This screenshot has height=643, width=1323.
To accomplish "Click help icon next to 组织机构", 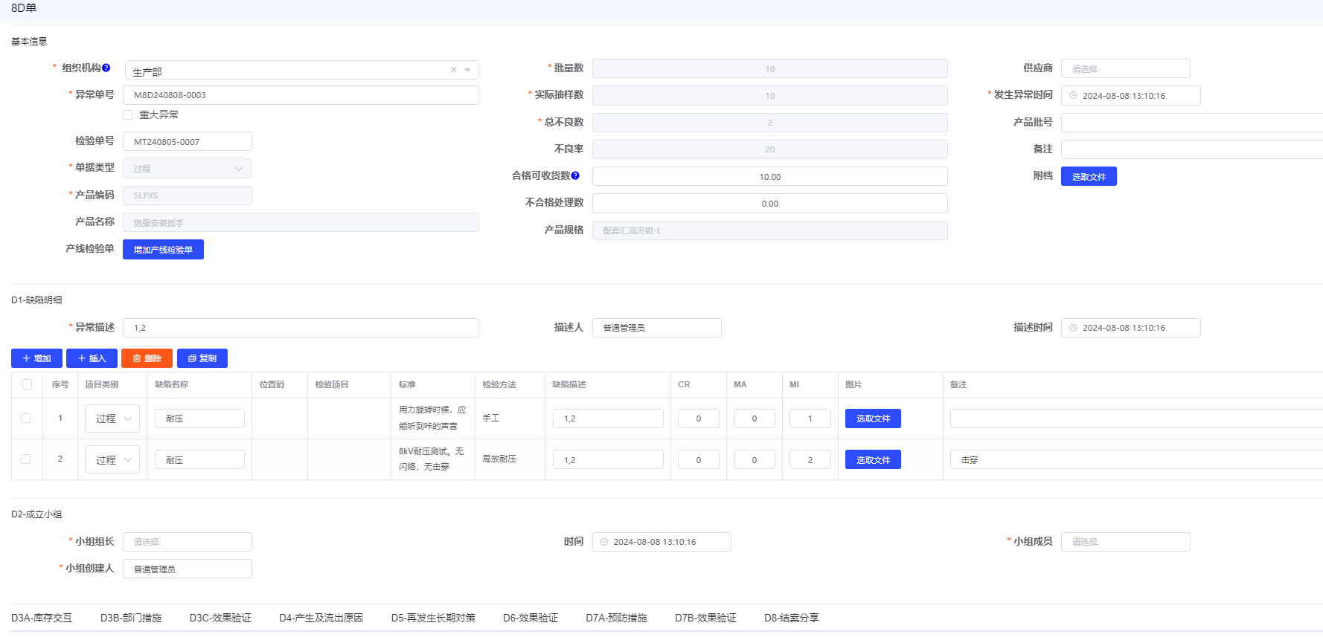I will [106, 68].
